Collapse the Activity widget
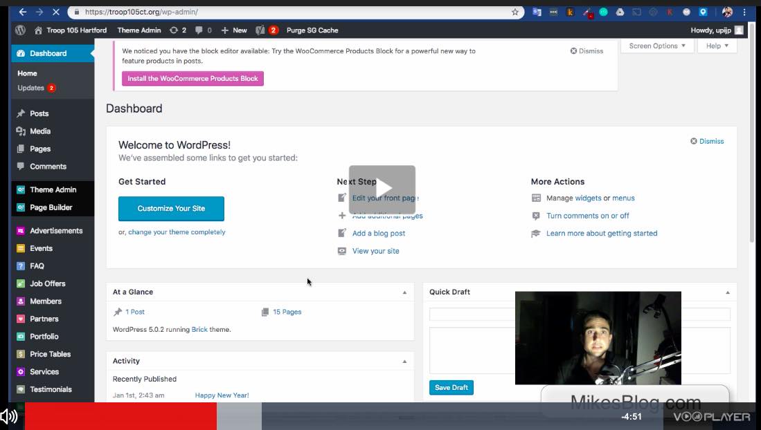Screen dimensions: 761x430 404,361
